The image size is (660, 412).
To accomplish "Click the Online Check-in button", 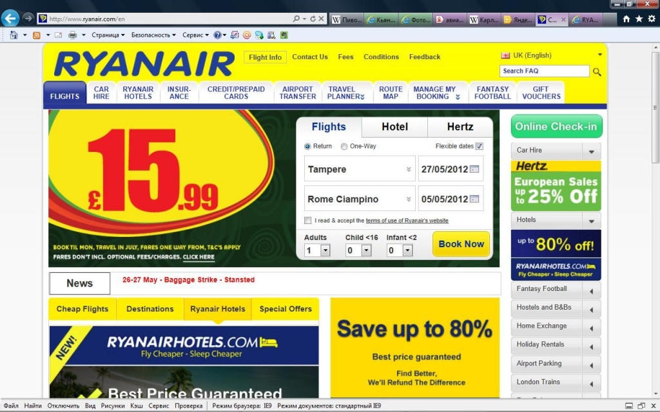I will 556,126.
